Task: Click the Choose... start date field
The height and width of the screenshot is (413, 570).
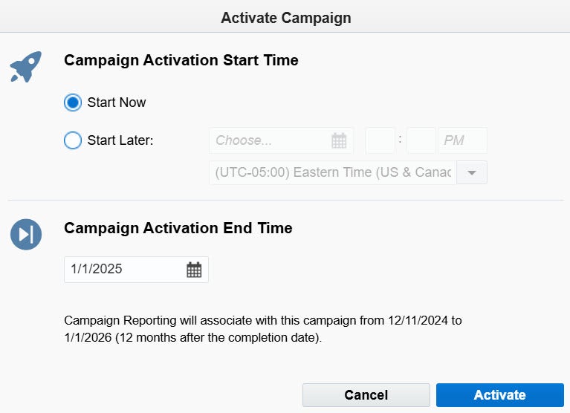Action: coord(269,140)
